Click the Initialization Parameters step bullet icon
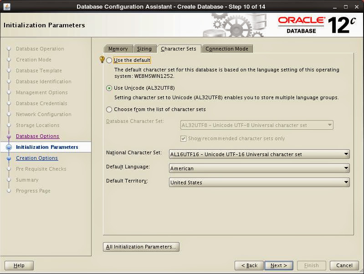Image resolution: width=364 pixels, height=274 pixels. [x=9, y=147]
